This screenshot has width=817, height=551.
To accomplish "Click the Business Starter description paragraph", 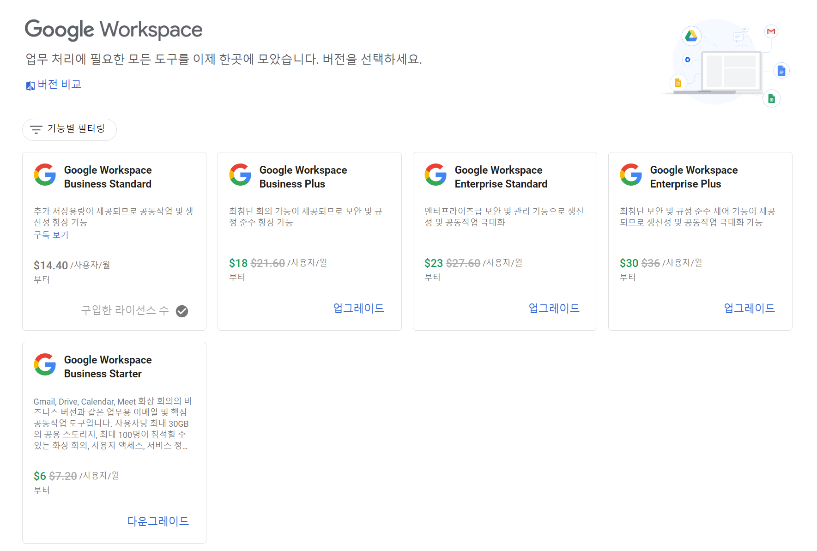I will (x=112, y=423).
